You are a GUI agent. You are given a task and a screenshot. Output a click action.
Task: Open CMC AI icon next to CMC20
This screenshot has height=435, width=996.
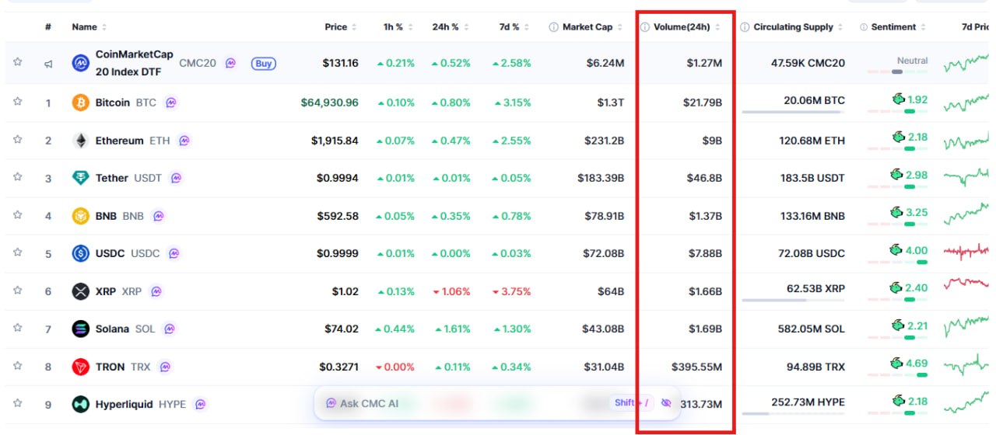tap(230, 63)
